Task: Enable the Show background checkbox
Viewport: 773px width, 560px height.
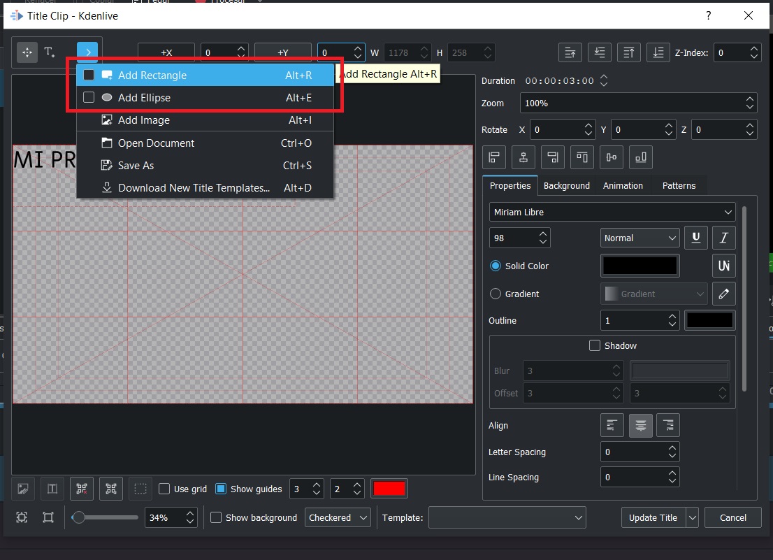Action: [x=216, y=517]
